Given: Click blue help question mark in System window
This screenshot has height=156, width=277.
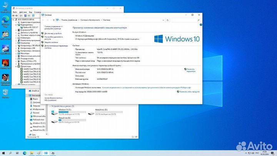Looking at the screenshot, I should [x=201, y=25].
